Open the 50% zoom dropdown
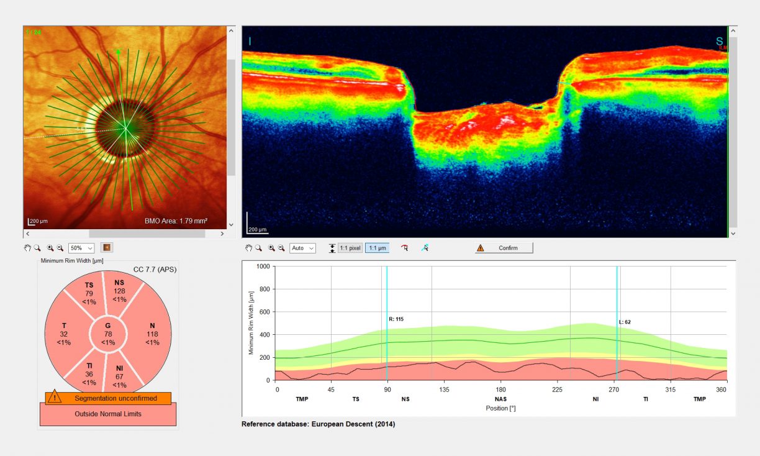The height and width of the screenshot is (456, 760). pos(81,248)
